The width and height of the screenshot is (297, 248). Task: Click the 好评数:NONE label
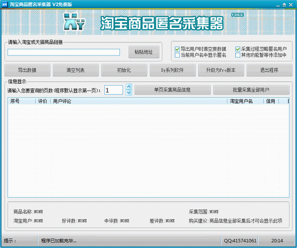point(74,221)
